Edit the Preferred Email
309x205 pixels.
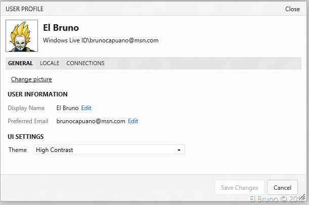click(x=133, y=121)
